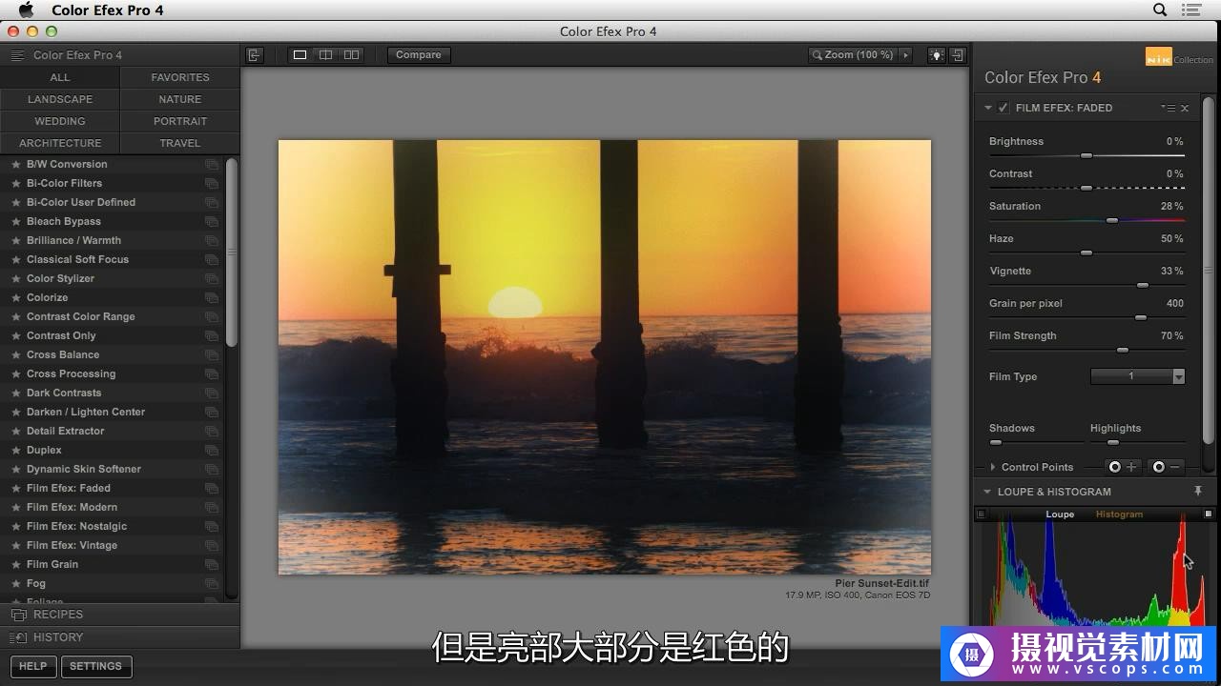This screenshot has width=1221, height=686.
Task: Open the Film Type dropdown
Action: click(x=1137, y=376)
